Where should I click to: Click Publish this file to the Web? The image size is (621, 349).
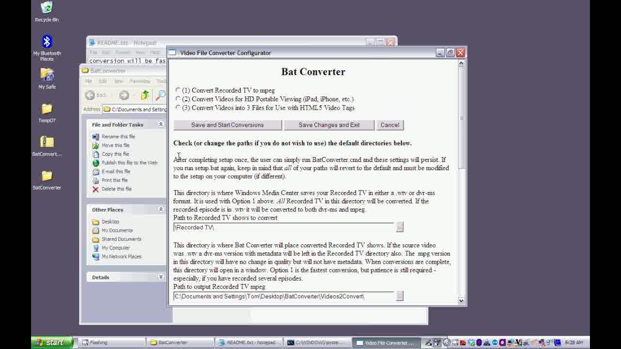tap(130, 163)
